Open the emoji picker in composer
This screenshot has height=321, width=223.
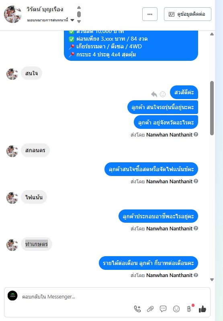click(x=176, y=309)
